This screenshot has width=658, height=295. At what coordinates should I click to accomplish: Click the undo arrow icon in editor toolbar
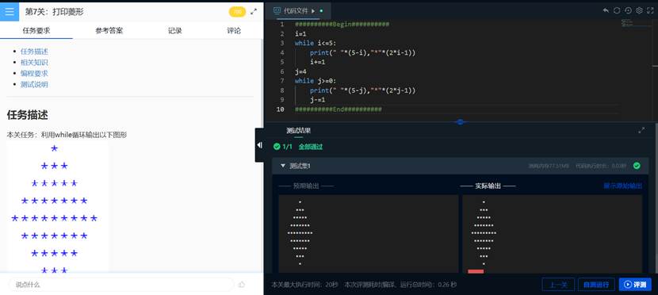(x=606, y=10)
